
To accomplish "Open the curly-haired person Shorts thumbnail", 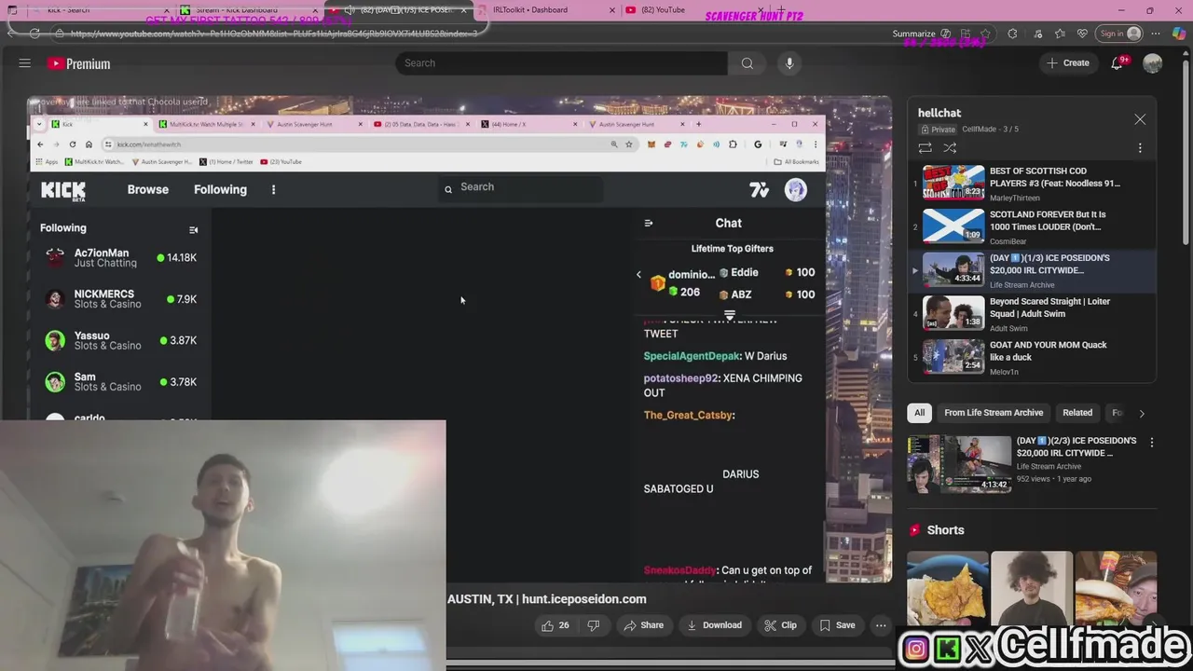I will [1031, 588].
